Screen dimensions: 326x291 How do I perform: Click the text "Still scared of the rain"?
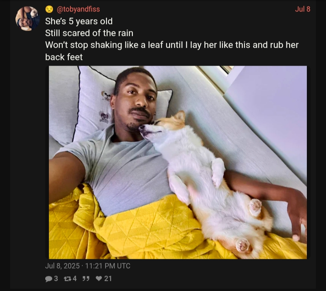pos(89,33)
